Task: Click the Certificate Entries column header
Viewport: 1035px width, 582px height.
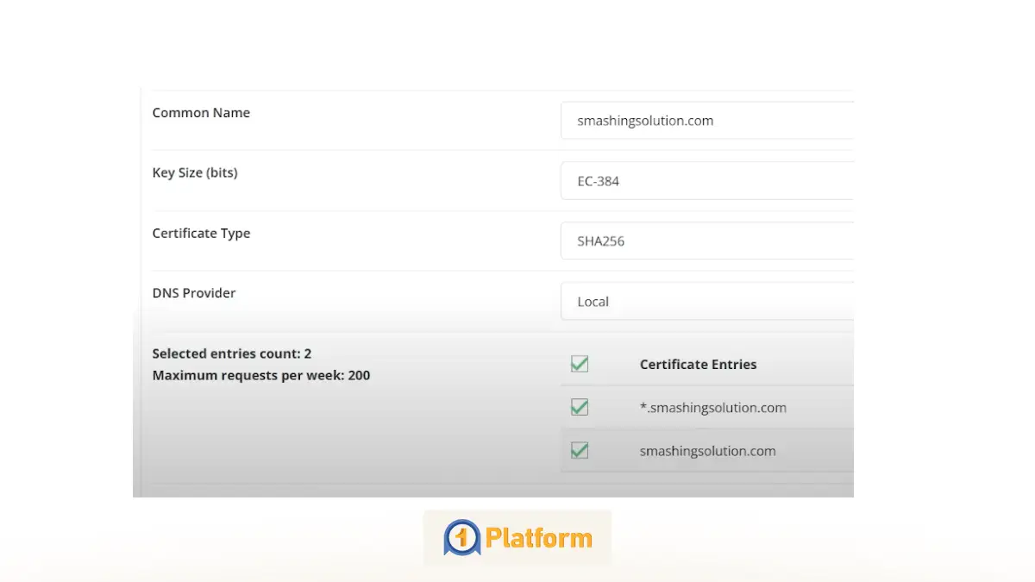Action: [x=698, y=364]
